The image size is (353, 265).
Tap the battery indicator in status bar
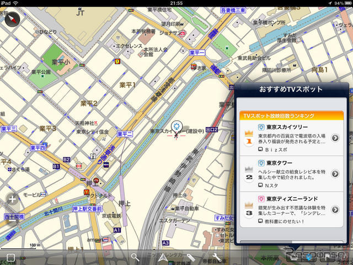click(349, 3)
